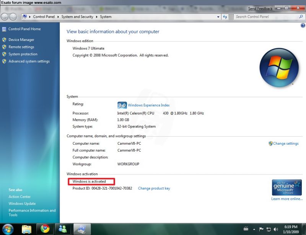
Task: Click the View basic information heading
Action: click(x=113, y=32)
